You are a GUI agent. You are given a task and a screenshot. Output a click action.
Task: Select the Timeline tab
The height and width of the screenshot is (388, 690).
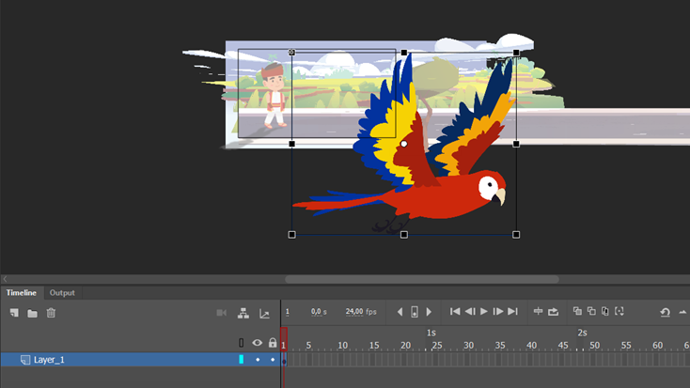coord(21,292)
